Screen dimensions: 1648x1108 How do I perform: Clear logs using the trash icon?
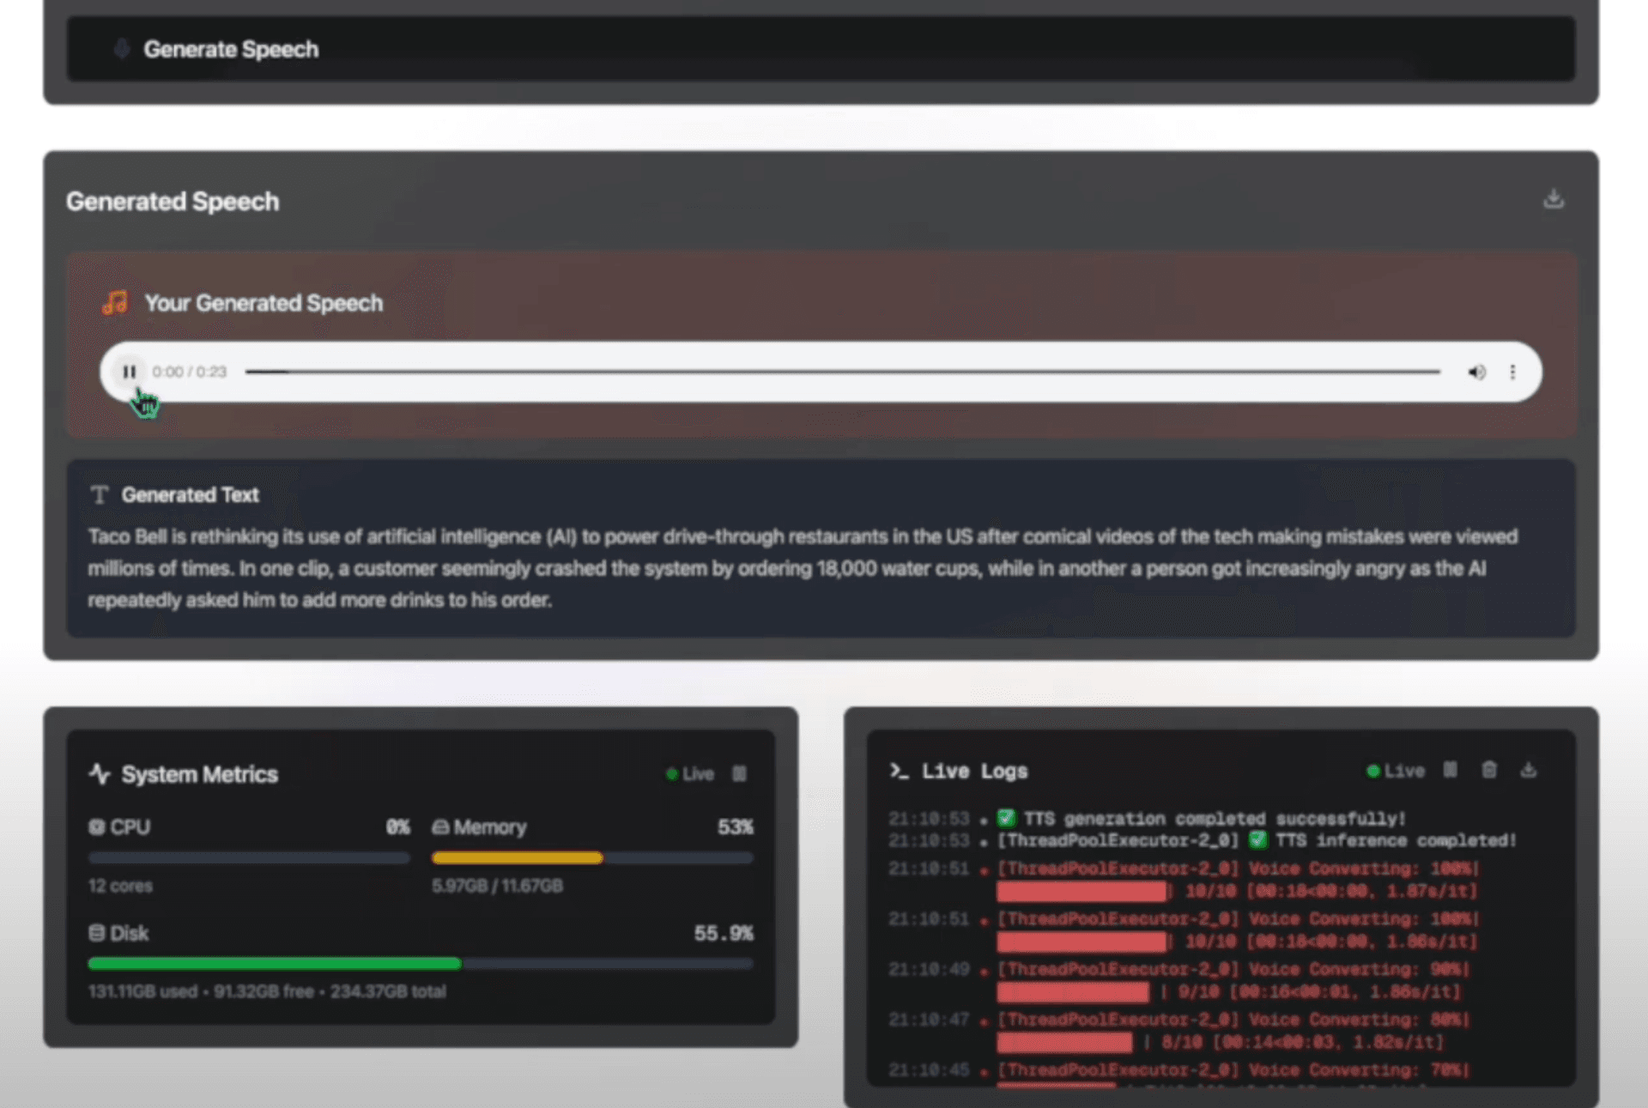[x=1489, y=770]
